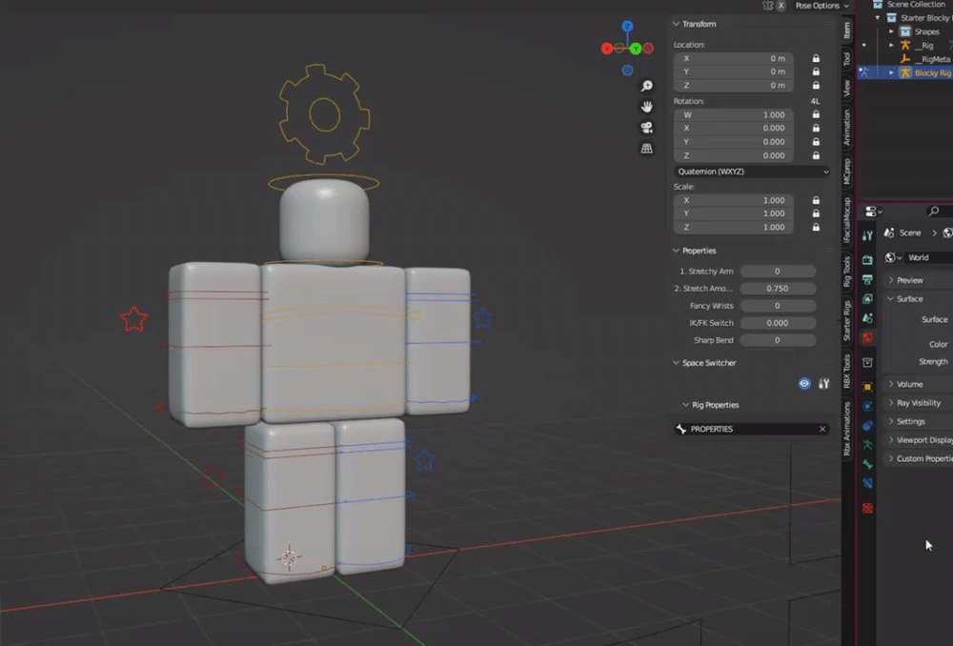Open the orange Object properties tab icon
The image size is (953, 646).
867,387
